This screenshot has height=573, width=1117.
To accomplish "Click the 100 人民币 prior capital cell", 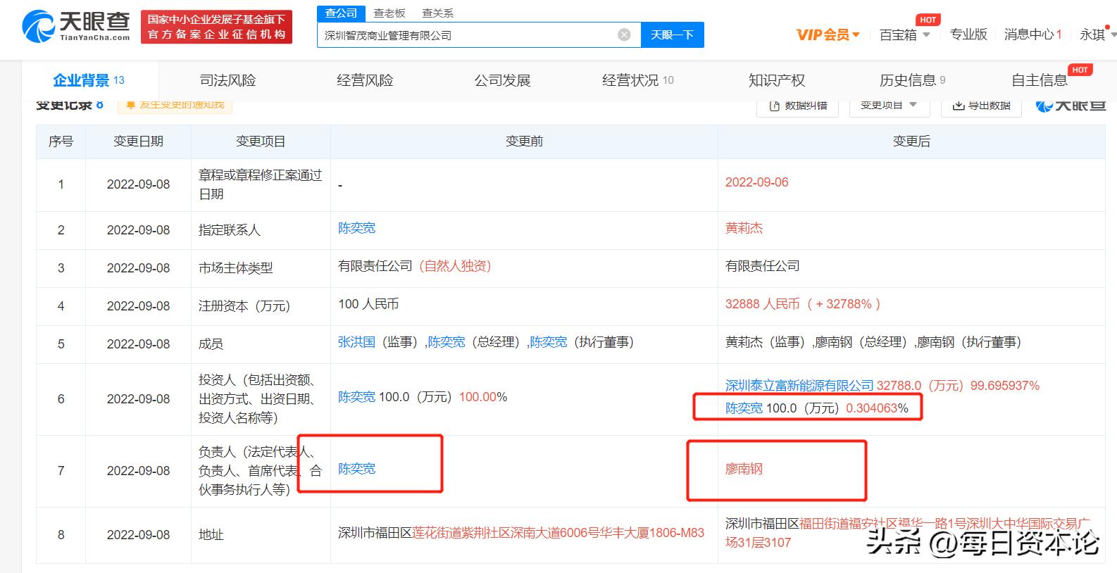I will coord(368,304).
